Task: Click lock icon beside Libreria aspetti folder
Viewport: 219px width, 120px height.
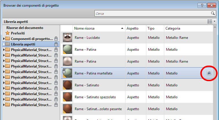Action: pos(56,44)
